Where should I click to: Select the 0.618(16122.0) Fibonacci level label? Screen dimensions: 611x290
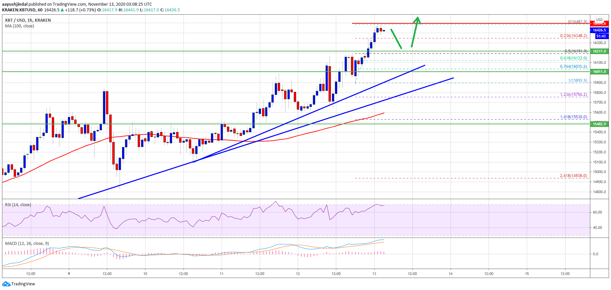coord(573,58)
